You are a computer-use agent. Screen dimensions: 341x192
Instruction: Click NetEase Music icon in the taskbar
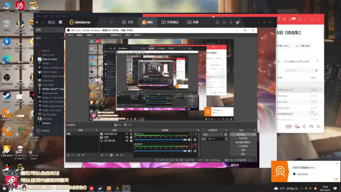click(91, 188)
